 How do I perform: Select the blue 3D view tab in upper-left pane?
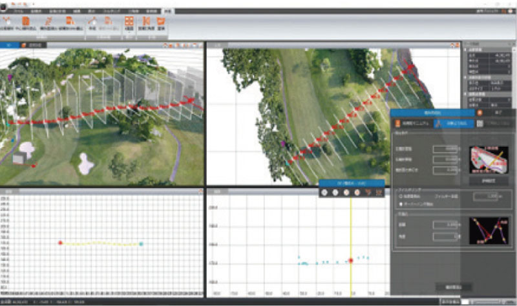9,45
